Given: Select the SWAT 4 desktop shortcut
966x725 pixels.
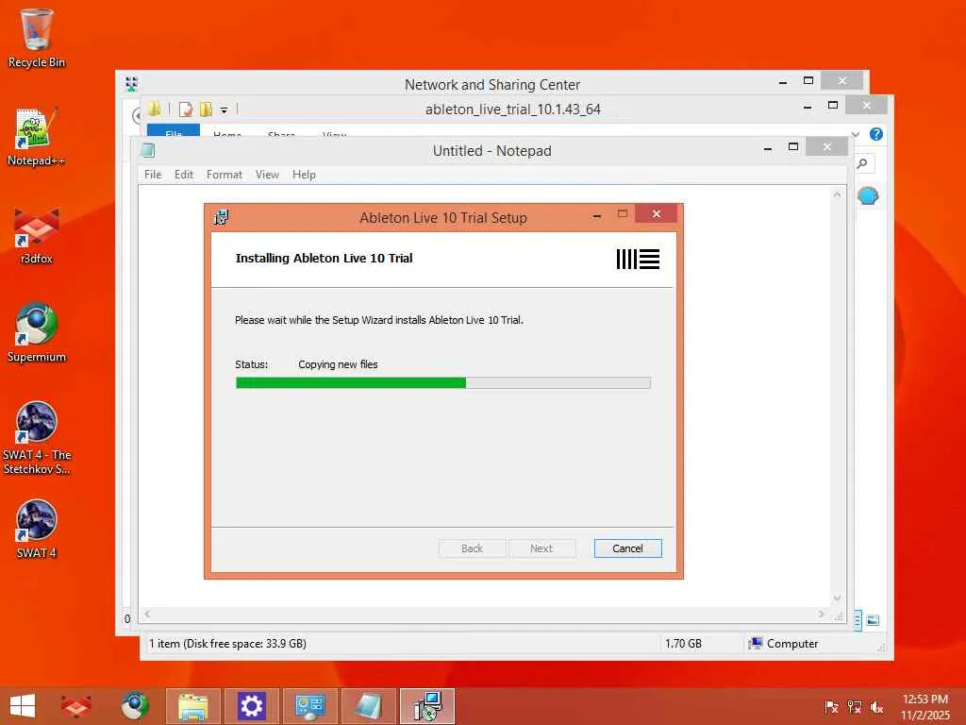Looking at the screenshot, I should [37, 529].
